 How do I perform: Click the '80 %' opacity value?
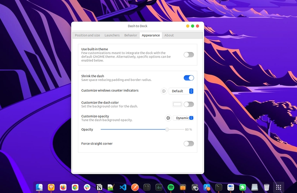[189, 129]
